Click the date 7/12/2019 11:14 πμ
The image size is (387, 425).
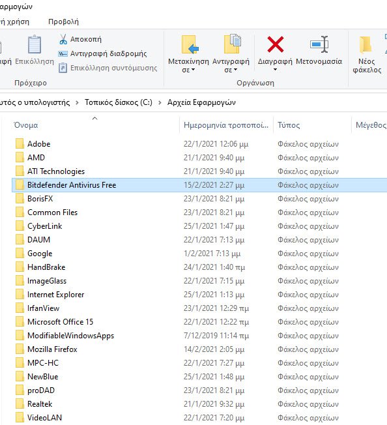[x=216, y=336]
